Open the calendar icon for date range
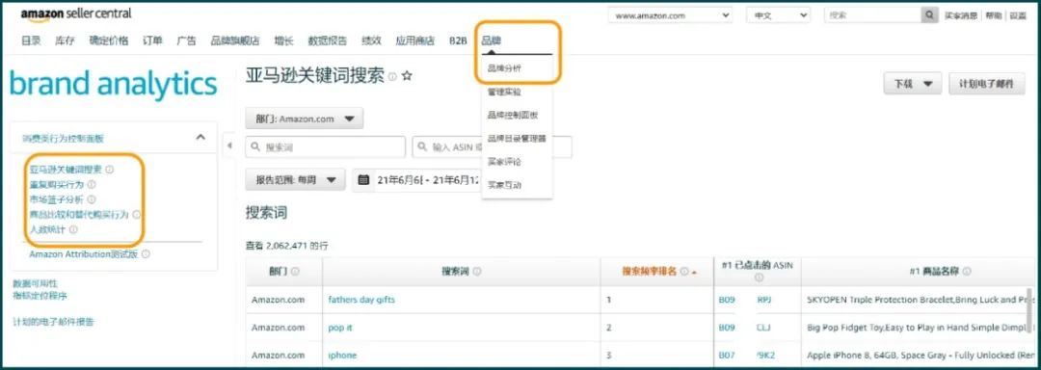Viewport: 1041px width, 370px height. point(363,179)
